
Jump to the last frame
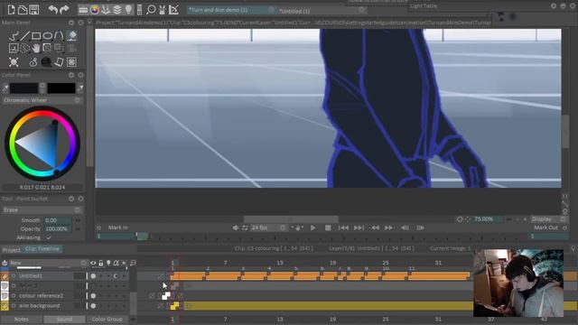point(359,227)
